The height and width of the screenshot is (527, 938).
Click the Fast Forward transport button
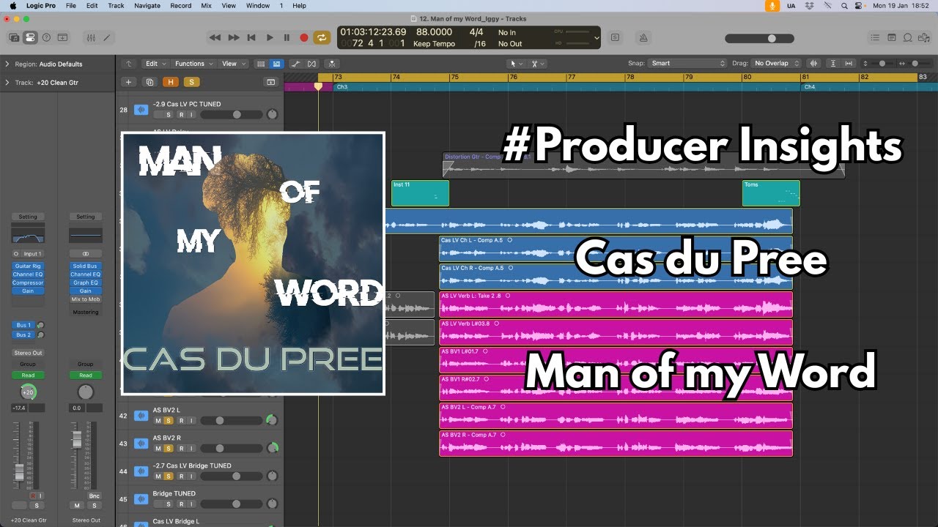coord(234,37)
